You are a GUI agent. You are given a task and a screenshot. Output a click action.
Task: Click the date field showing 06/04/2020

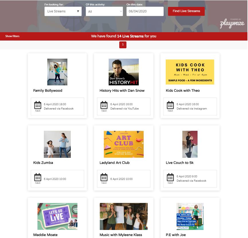pos(145,11)
